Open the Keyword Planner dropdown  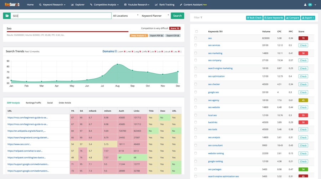click(x=155, y=16)
